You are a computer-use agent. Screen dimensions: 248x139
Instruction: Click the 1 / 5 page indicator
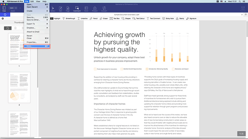tap(241, 134)
